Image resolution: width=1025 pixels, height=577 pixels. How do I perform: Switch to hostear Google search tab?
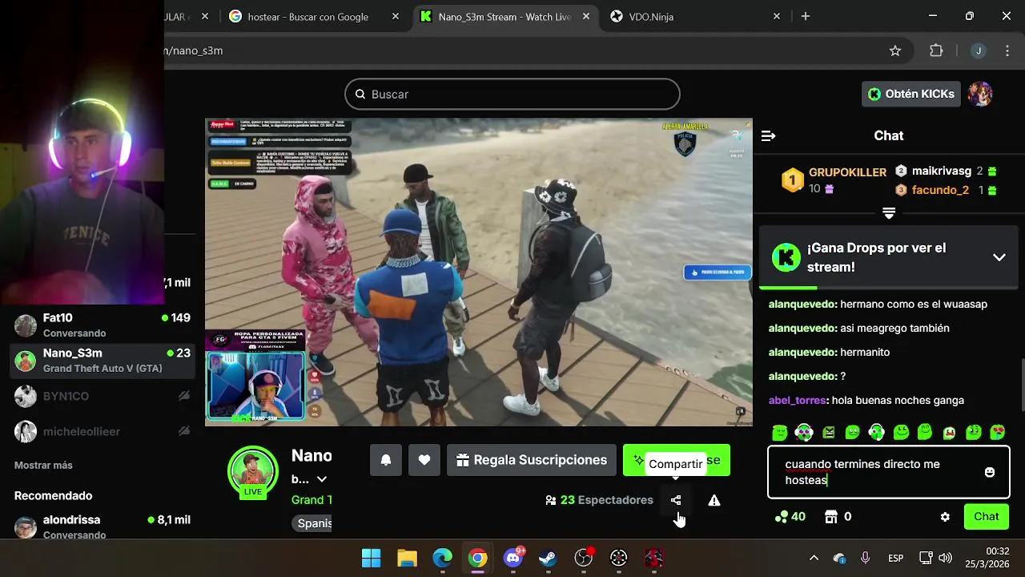308,17
